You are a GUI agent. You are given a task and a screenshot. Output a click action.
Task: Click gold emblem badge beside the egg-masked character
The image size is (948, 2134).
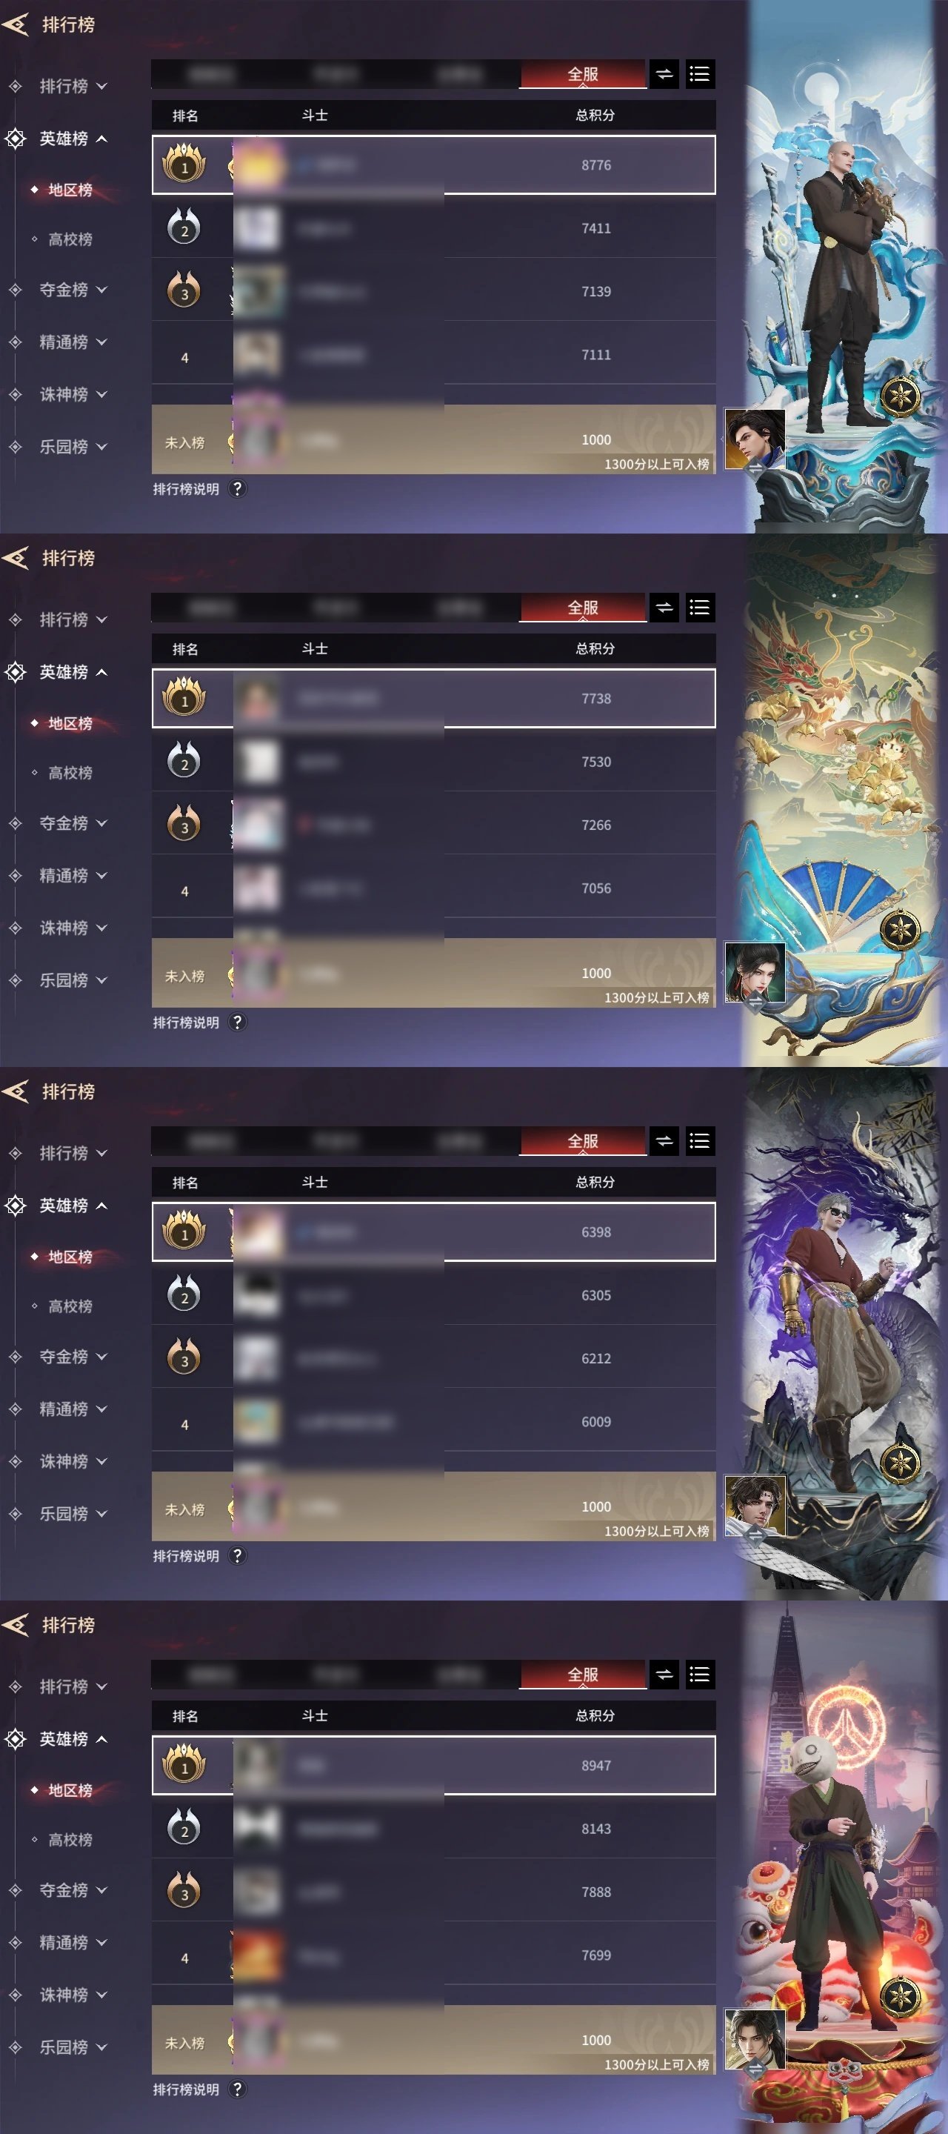click(900, 1998)
